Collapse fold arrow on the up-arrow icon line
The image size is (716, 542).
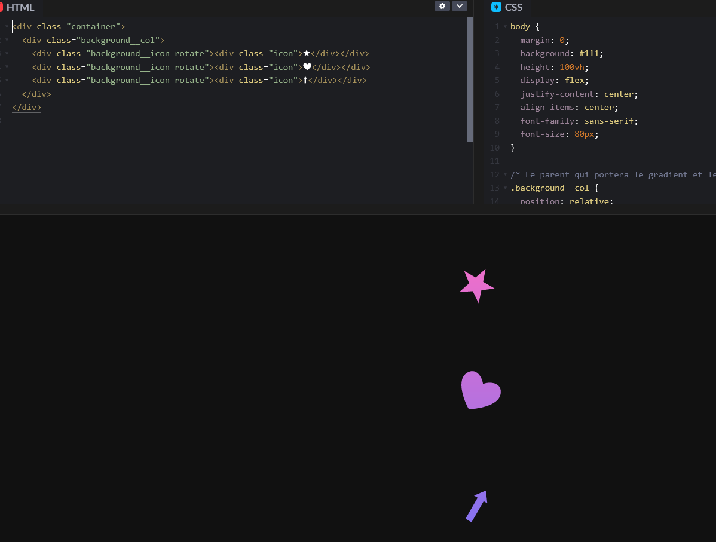coord(7,80)
